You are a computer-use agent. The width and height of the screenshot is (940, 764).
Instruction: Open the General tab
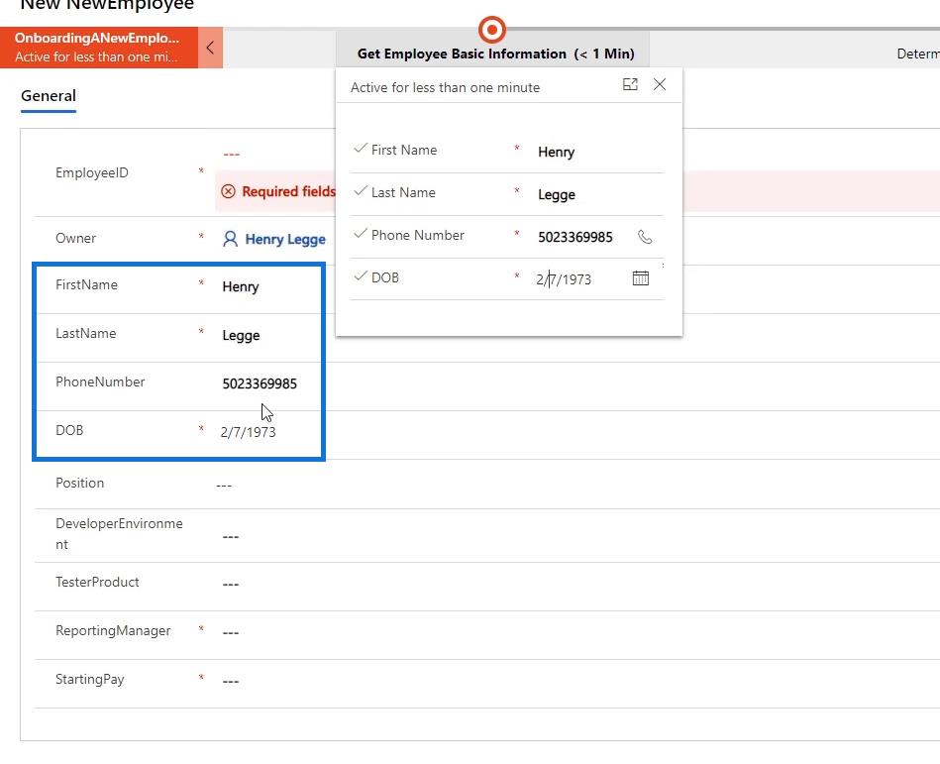coord(49,96)
